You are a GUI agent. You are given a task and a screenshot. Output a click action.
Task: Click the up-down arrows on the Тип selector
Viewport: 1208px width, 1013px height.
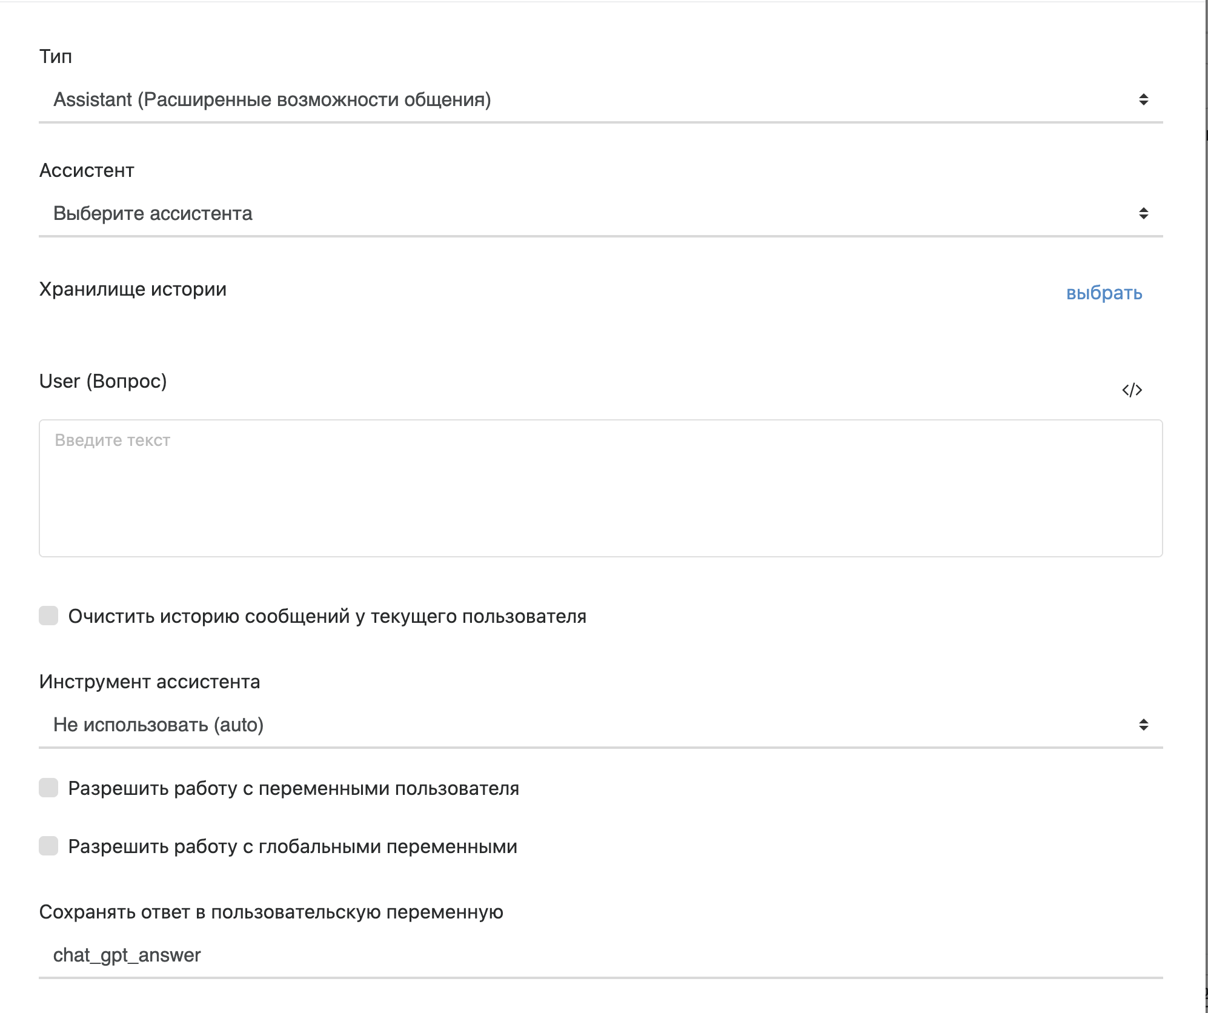(x=1143, y=99)
